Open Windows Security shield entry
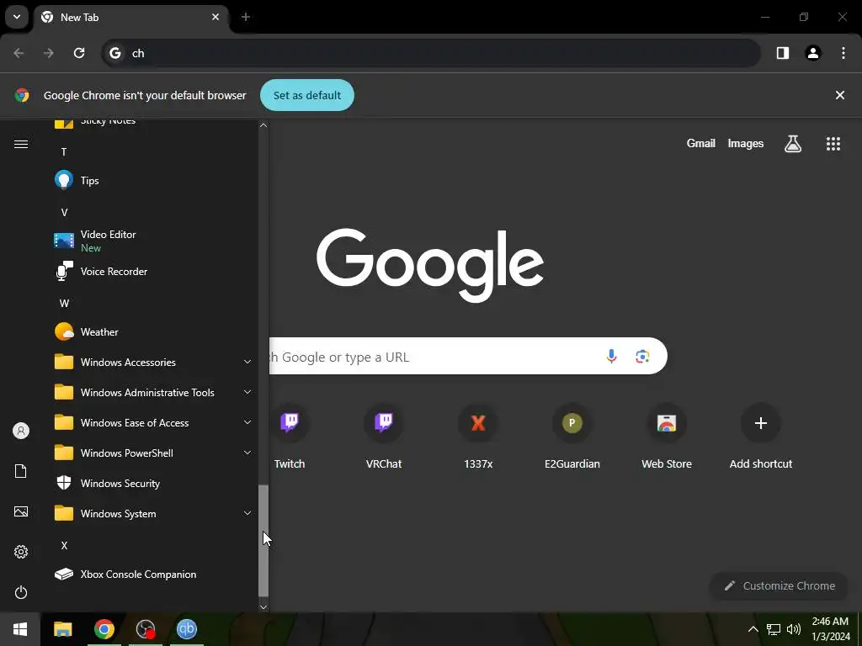Viewport: 862px width, 646px height. tap(152, 484)
